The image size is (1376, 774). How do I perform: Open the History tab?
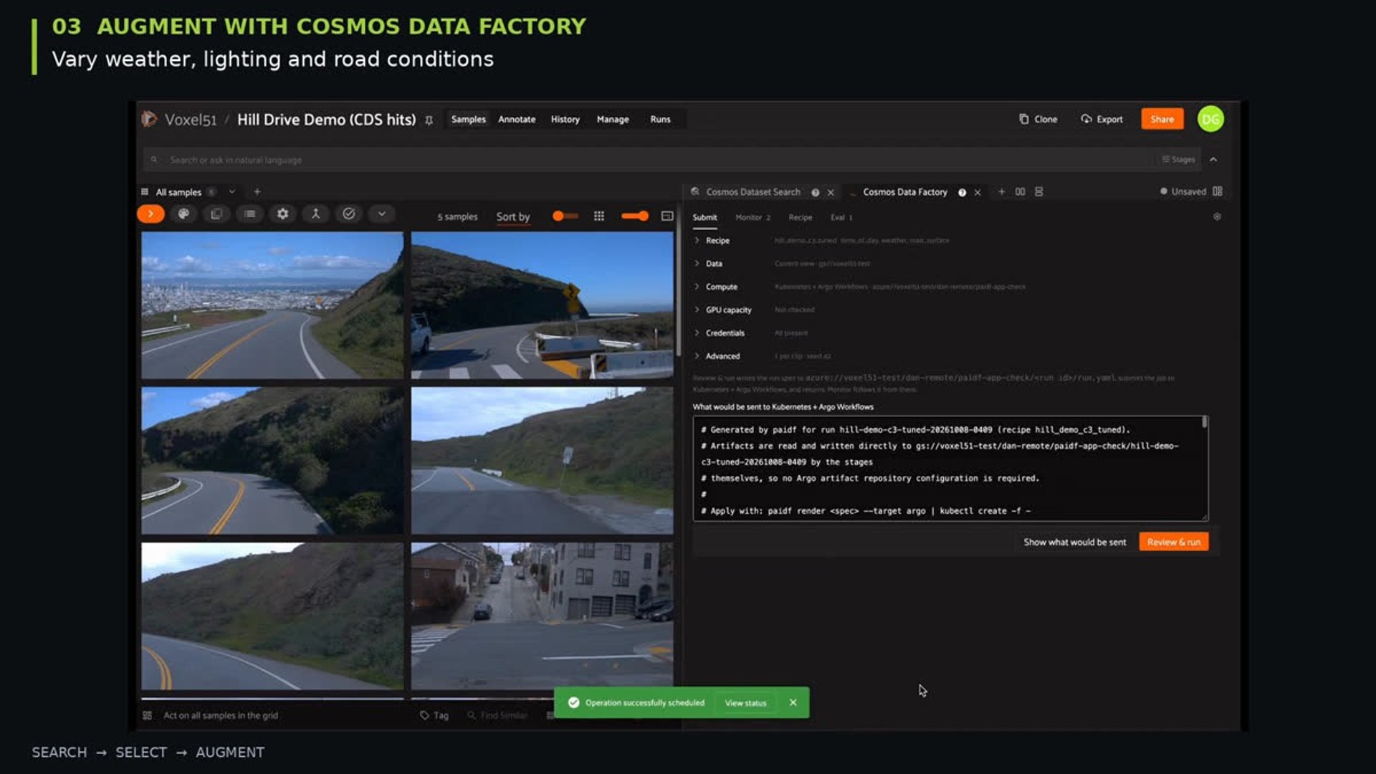(565, 120)
